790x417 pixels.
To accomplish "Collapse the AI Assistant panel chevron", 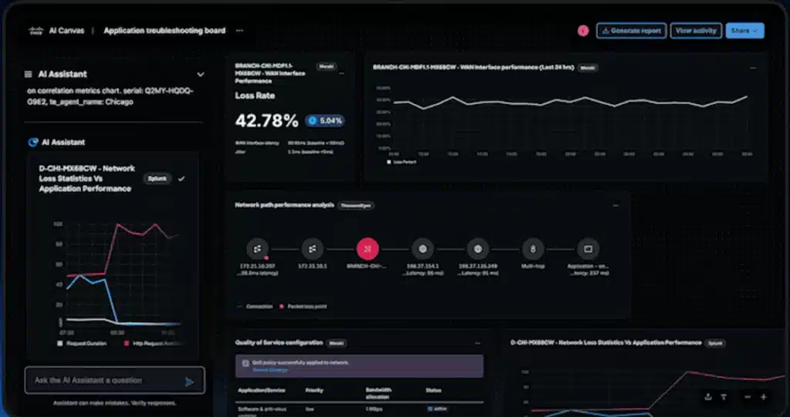I will (201, 75).
